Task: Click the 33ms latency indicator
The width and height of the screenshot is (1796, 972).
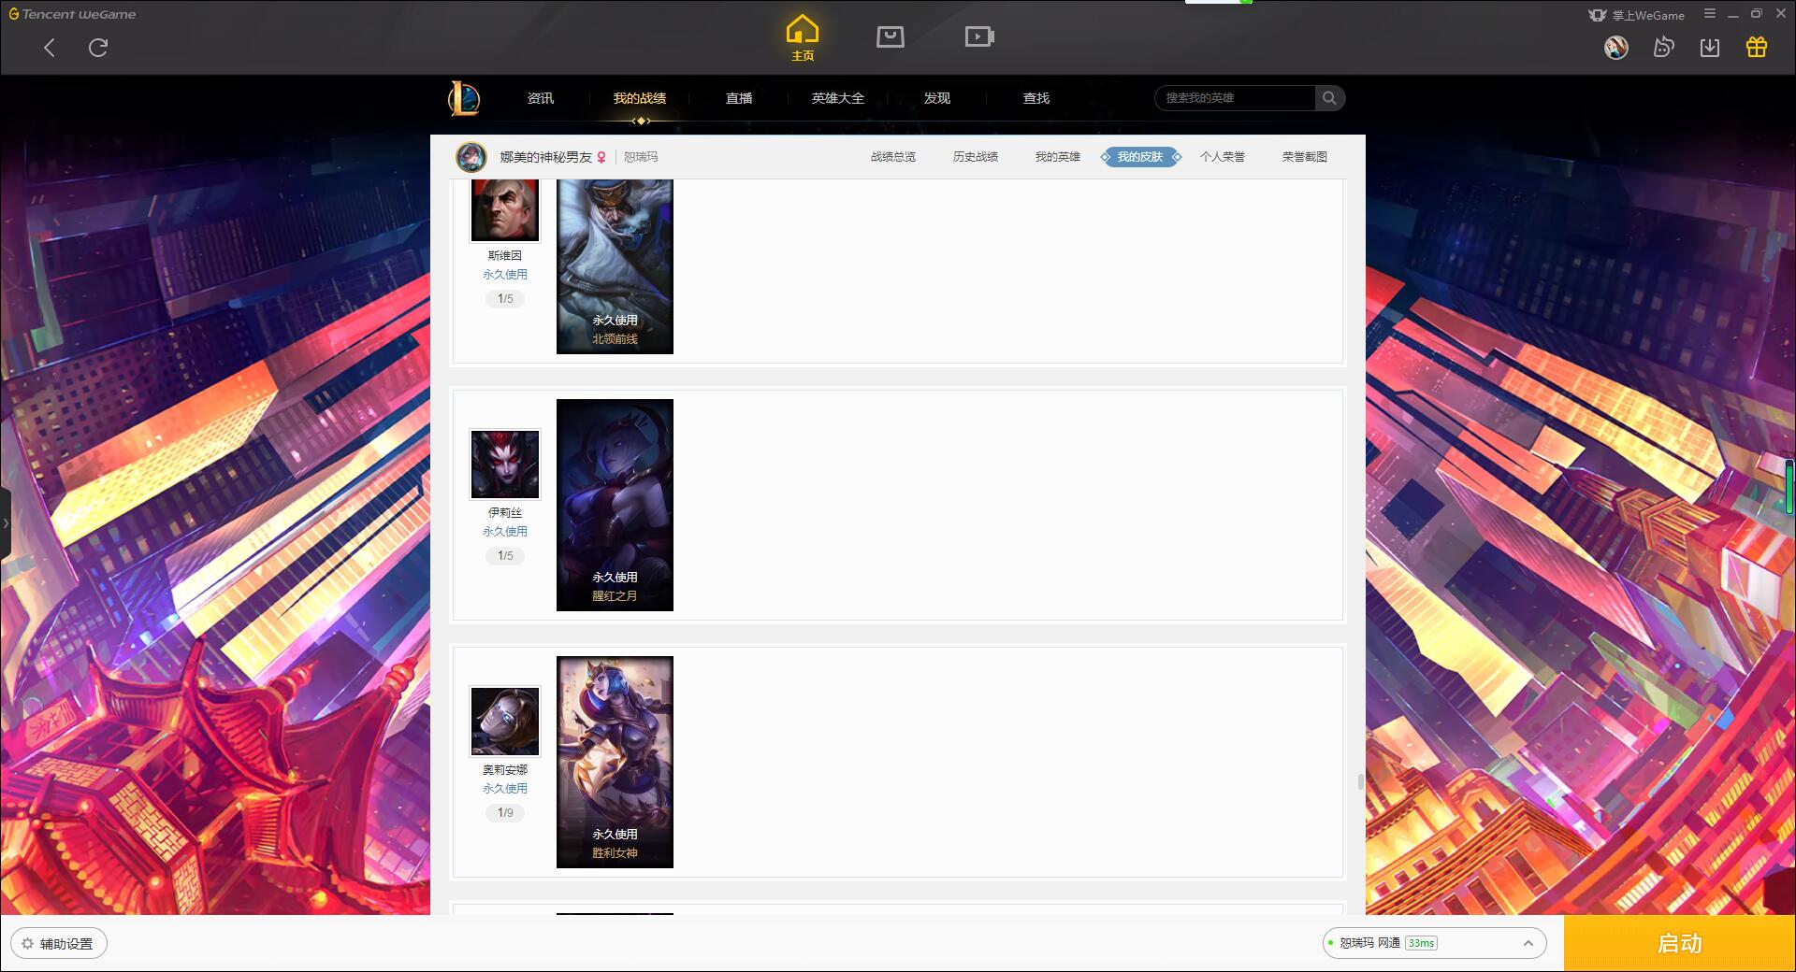Action: click(1421, 943)
